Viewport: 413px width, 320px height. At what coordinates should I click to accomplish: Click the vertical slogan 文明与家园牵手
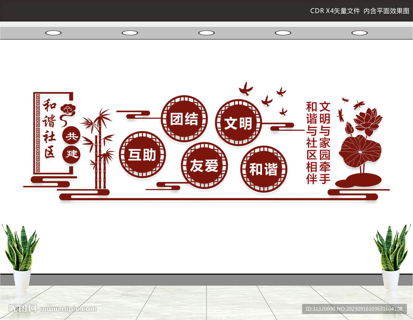(325, 143)
